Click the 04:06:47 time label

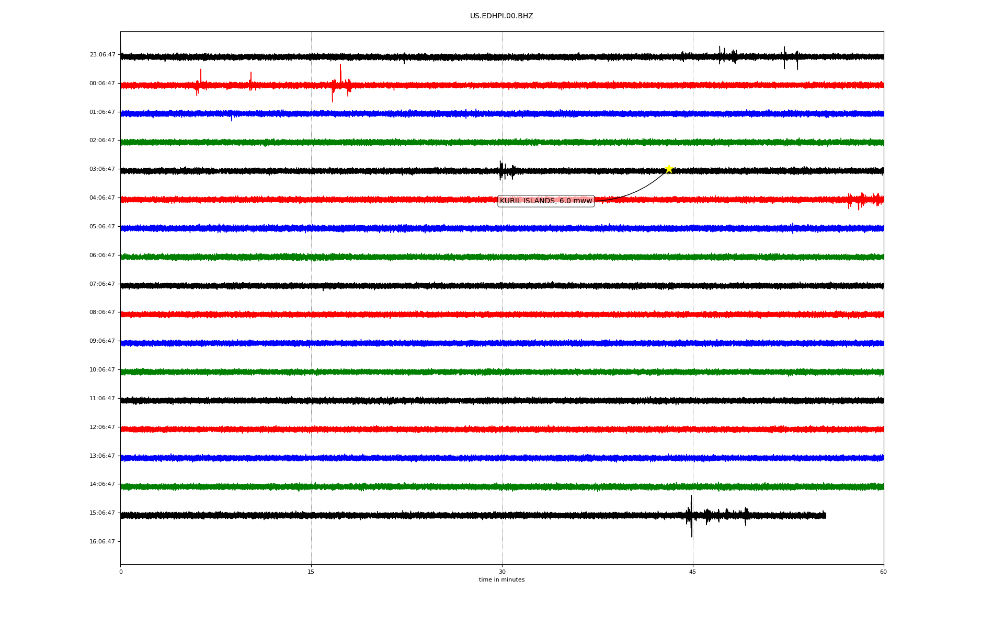[102, 198]
